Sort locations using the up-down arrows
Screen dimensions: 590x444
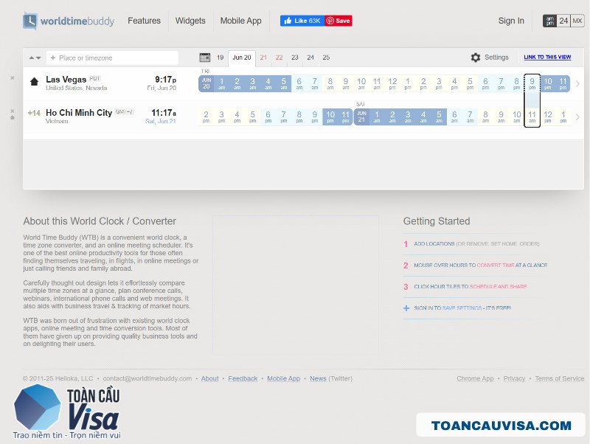click(35, 58)
